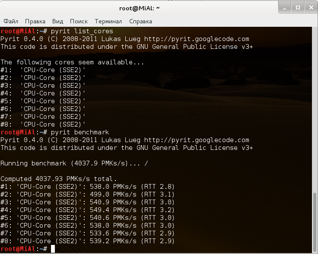Click the '#7: CPU-Core (SSE2)' list line
The height and width of the screenshot is (254, 318).
pos(43,117)
